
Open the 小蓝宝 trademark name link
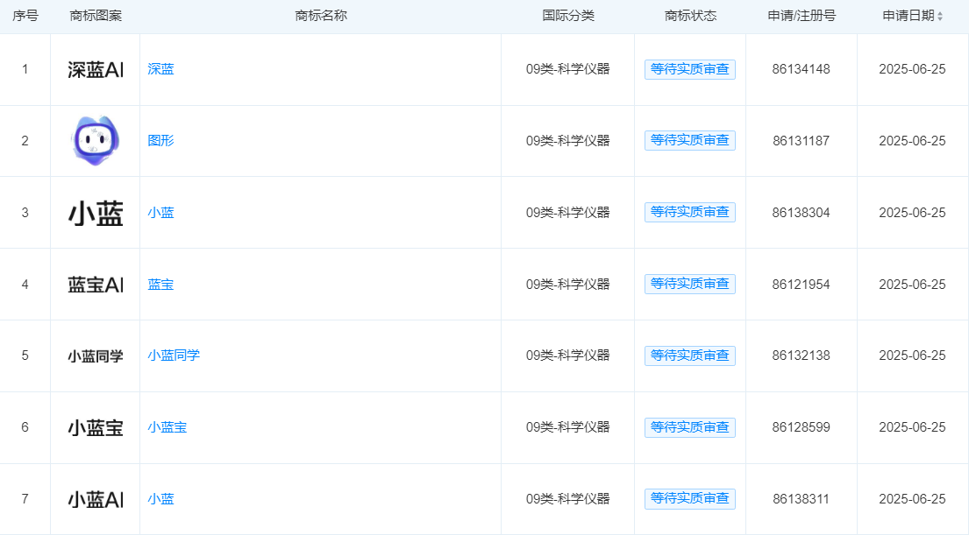[x=167, y=427]
